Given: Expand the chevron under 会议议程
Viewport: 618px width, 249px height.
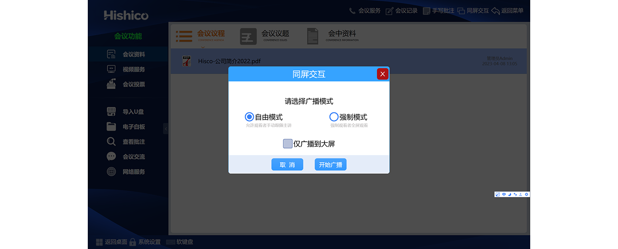Looking at the screenshot, I should 203,47.
